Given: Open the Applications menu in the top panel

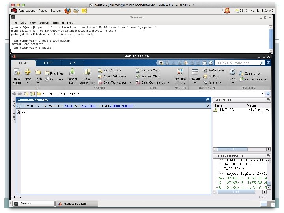Looking at the screenshot, I should coord(27,11).
